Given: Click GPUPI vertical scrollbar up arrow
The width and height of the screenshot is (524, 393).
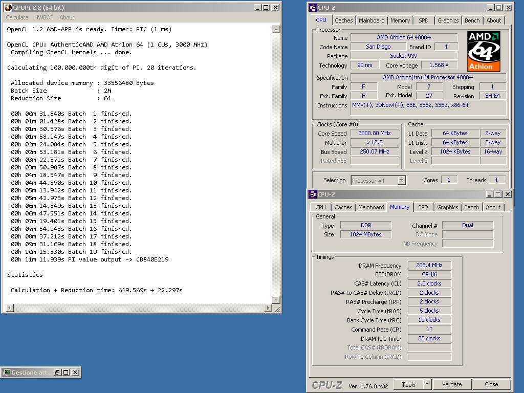Looking at the screenshot, I should pyautogui.click(x=276, y=29).
